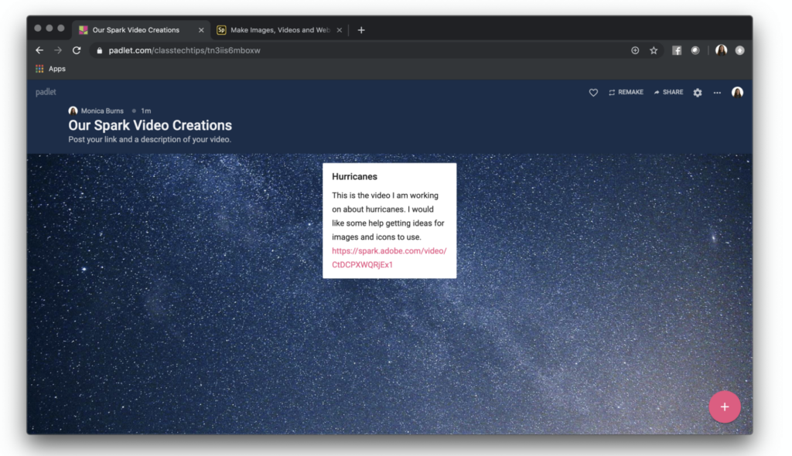The image size is (792, 456).
Task: Reload the page
Action: (77, 50)
